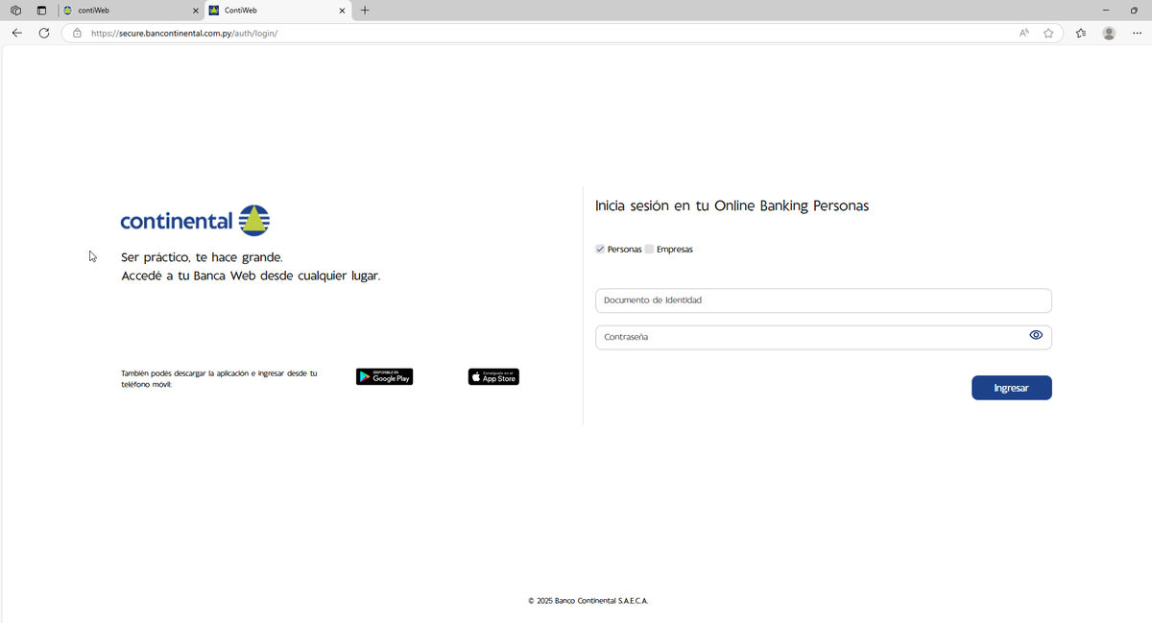The width and height of the screenshot is (1152, 623).
Task: Open the browser profile icon
Action: tap(1109, 33)
